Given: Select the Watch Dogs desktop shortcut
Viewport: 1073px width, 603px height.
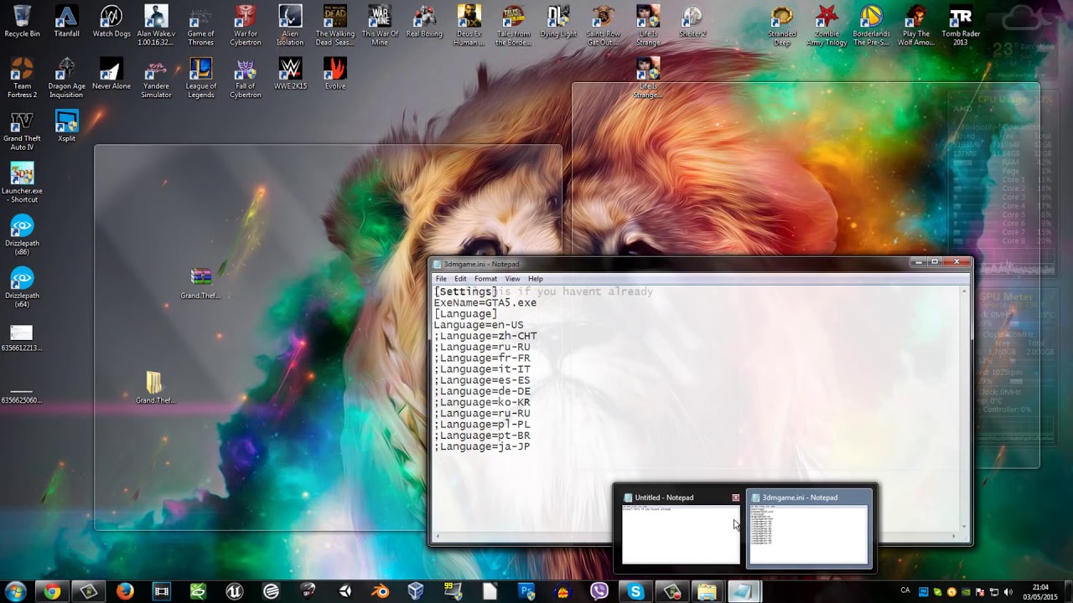Looking at the screenshot, I should coord(111,22).
